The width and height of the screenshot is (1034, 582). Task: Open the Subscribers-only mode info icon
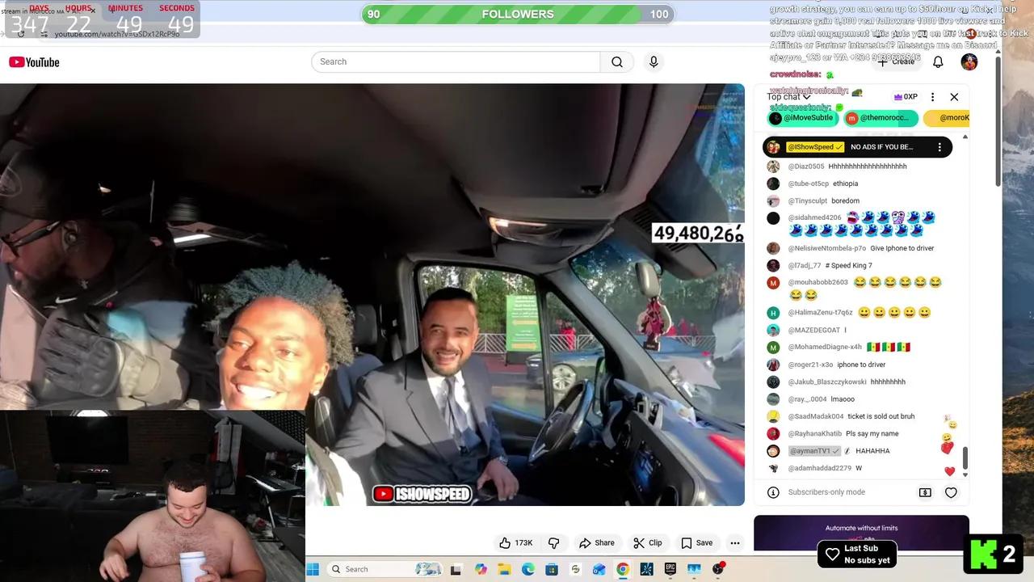coord(773,492)
